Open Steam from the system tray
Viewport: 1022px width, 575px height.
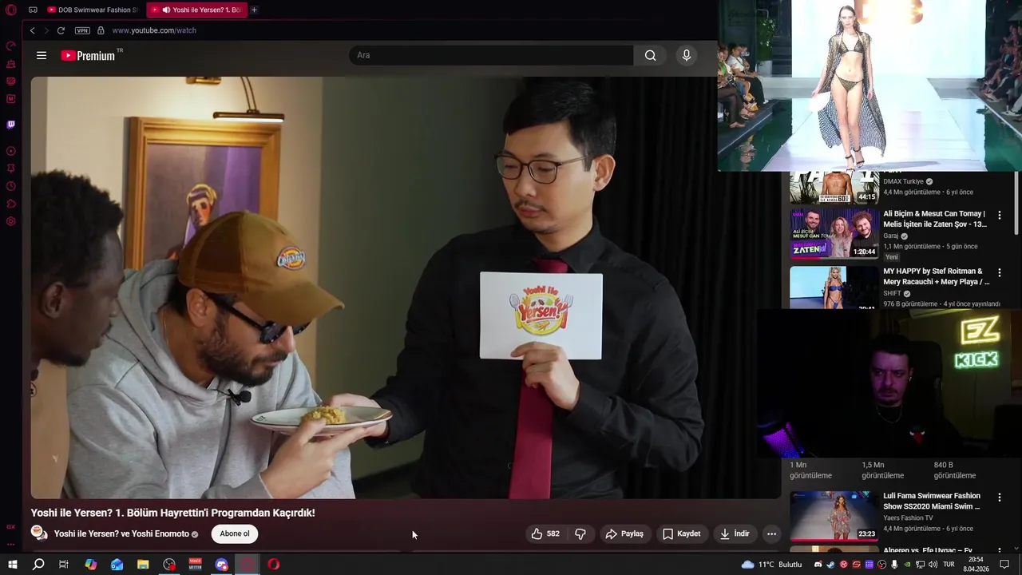pos(830,565)
